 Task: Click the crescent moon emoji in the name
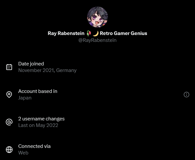tap(96, 33)
